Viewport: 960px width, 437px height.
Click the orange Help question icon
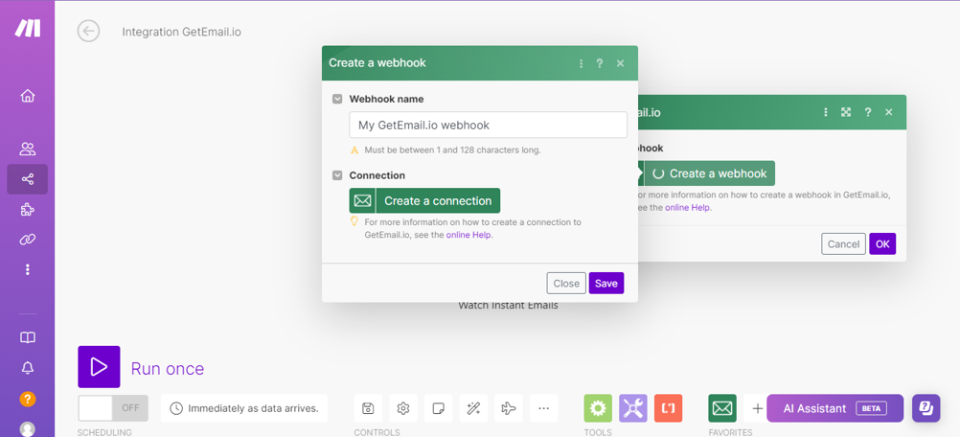tap(28, 399)
